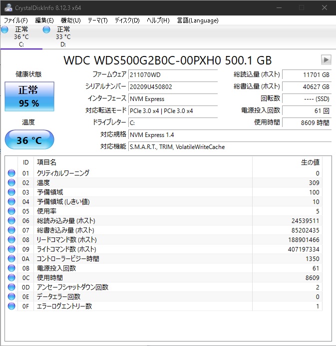Image resolution: width=336 pixels, height=346 pixels.
Task: Click the status orb for row 0D アンセーフシャットダウン回数
Action: tap(11, 287)
